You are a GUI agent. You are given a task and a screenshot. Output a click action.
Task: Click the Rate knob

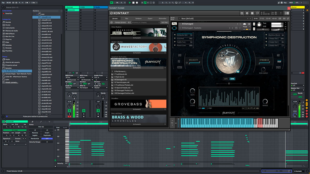192,91
